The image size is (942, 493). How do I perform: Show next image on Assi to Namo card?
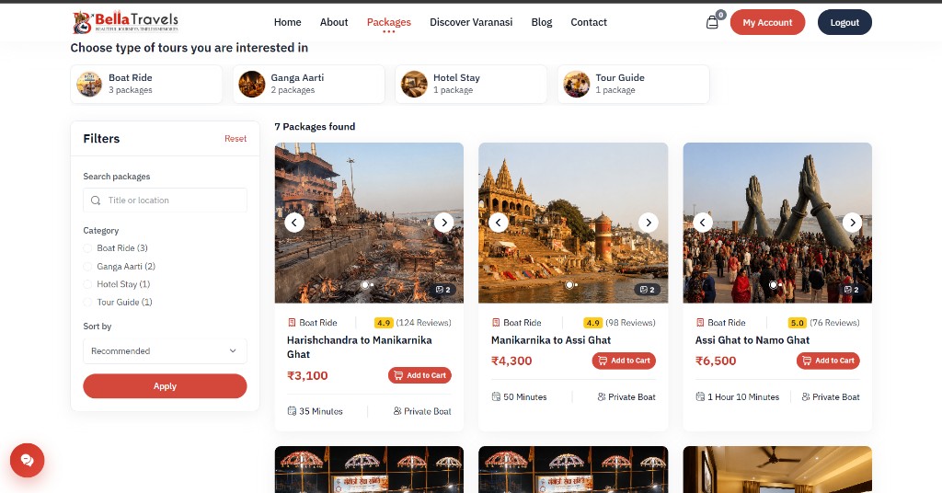click(x=853, y=223)
